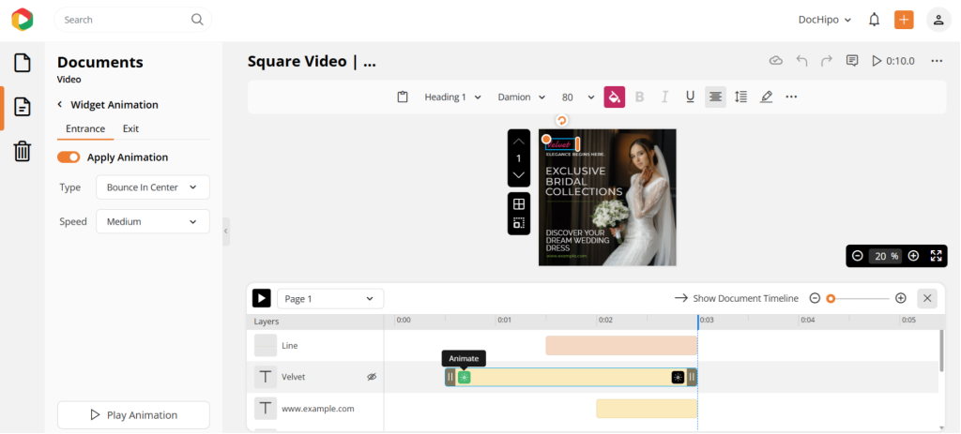This screenshot has height=434, width=961.
Task: Click the 20 % zoom value field
Action: click(x=885, y=256)
